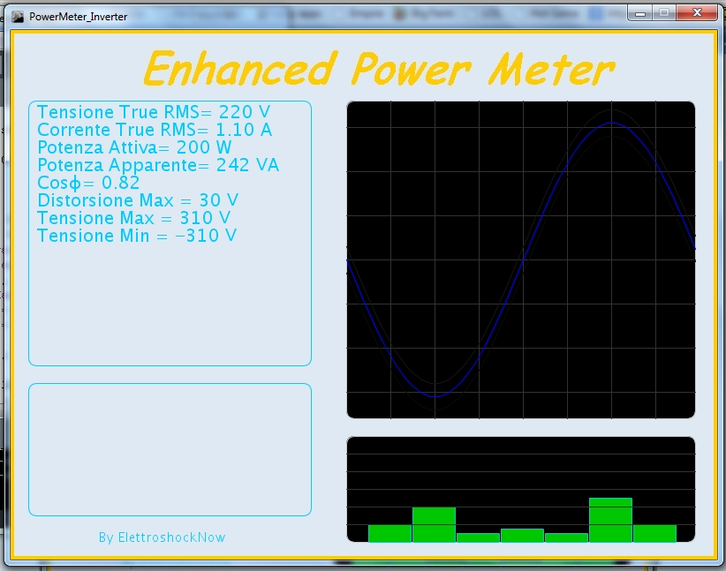Select the Tensione Max = 310 V reading
Screen dimensions: 726x571
(134, 217)
